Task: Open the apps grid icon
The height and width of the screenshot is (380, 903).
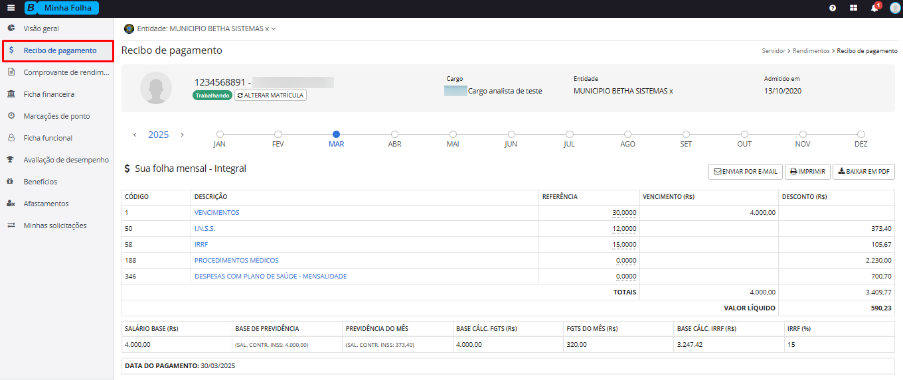Action: pyautogui.click(x=853, y=8)
